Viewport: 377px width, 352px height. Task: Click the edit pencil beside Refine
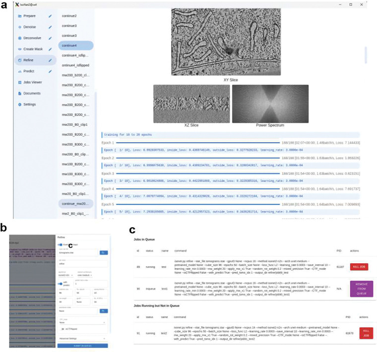(x=50, y=60)
